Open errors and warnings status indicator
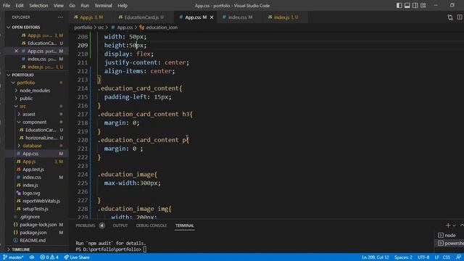 point(49,257)
